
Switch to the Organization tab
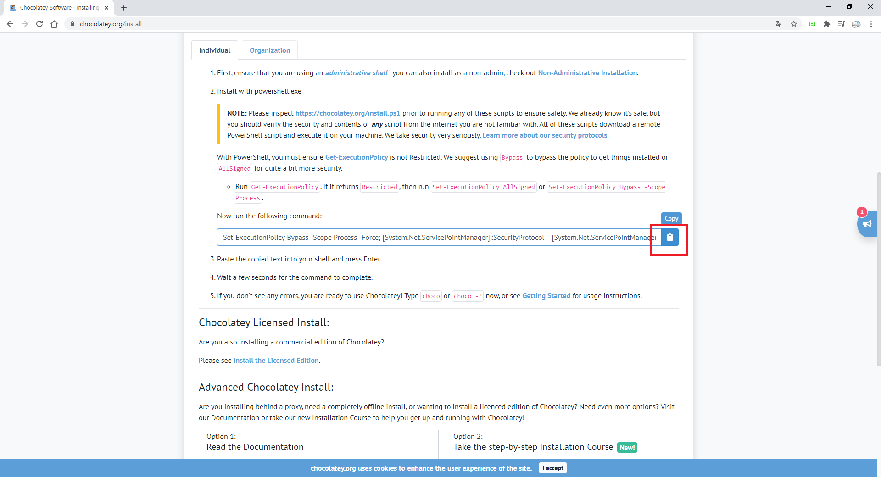click(x=270, y=50)
